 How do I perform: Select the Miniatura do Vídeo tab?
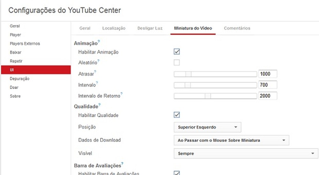coord(193,28)
